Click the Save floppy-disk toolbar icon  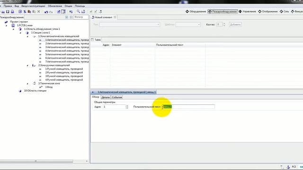8,12
